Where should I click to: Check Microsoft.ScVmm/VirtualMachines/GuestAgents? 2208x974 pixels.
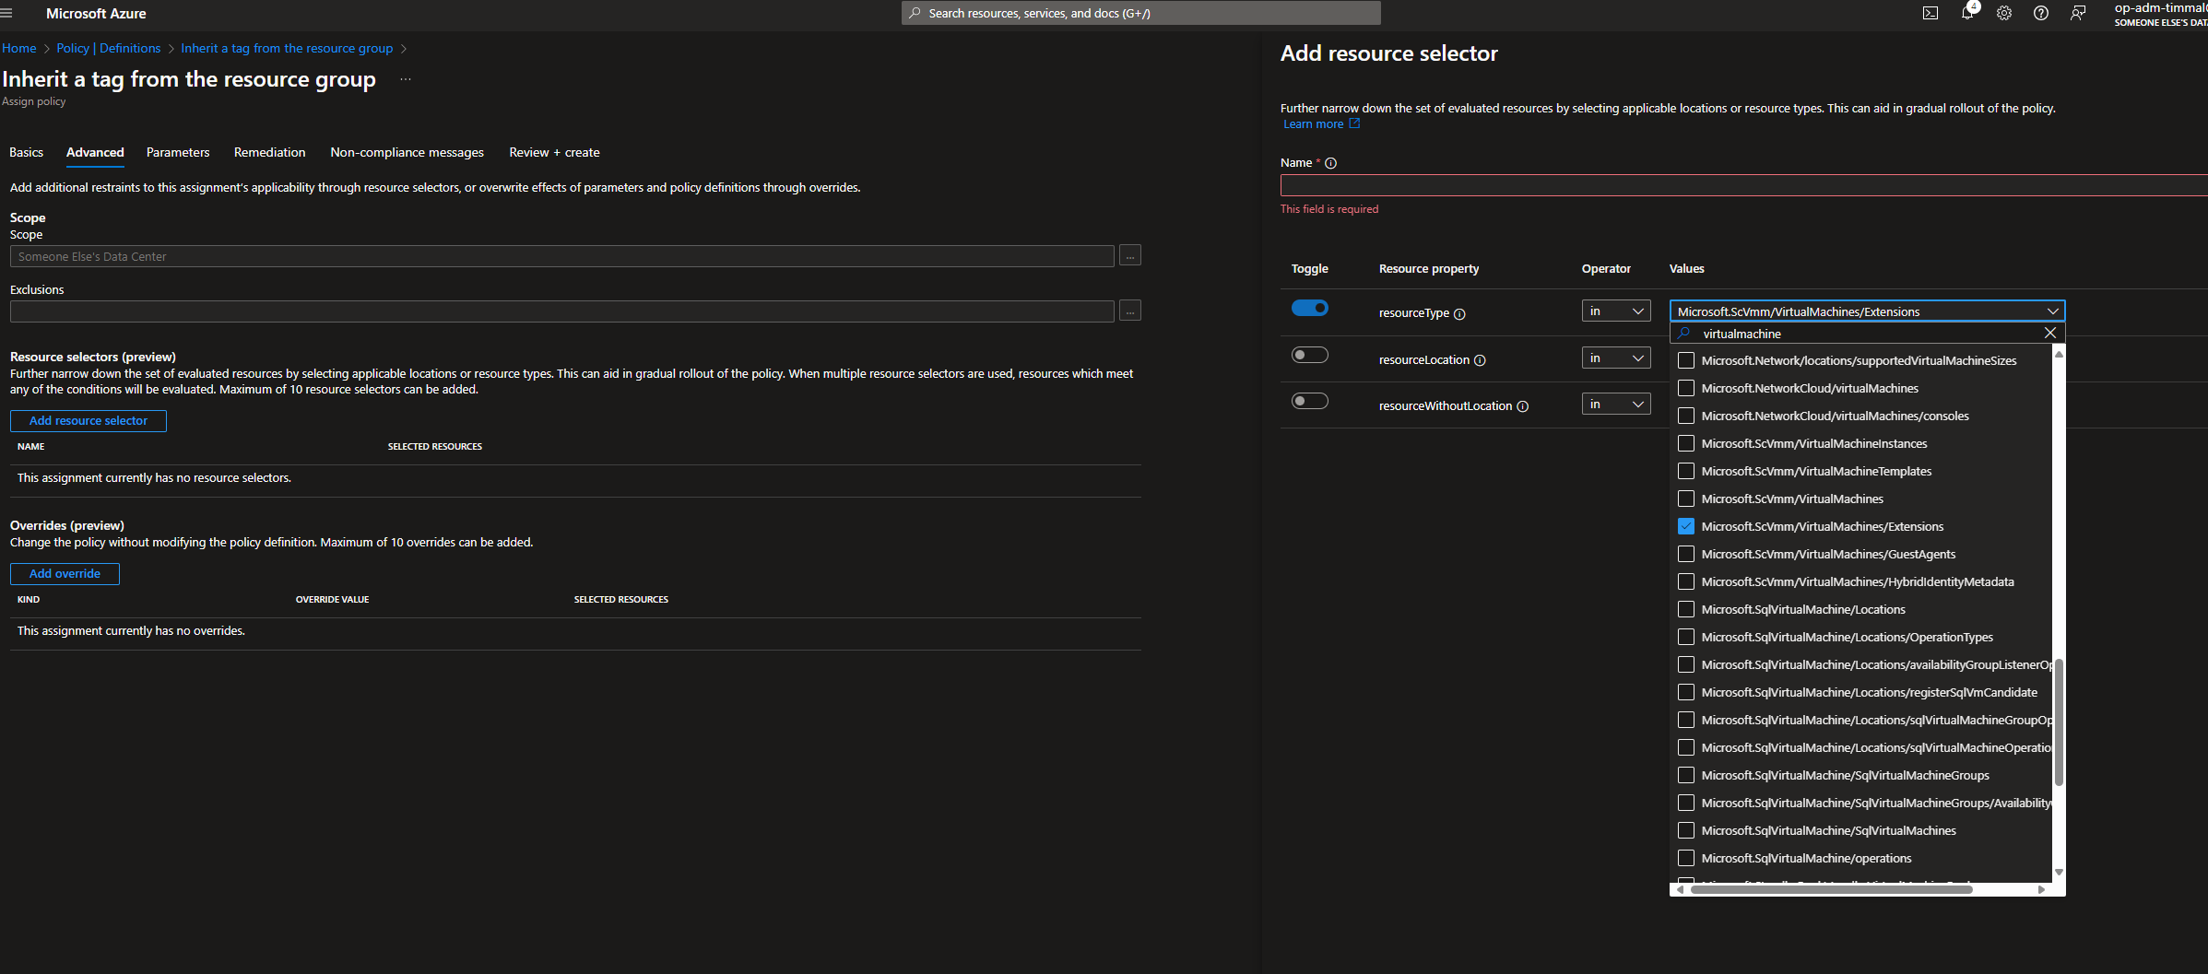(1686, 554)
